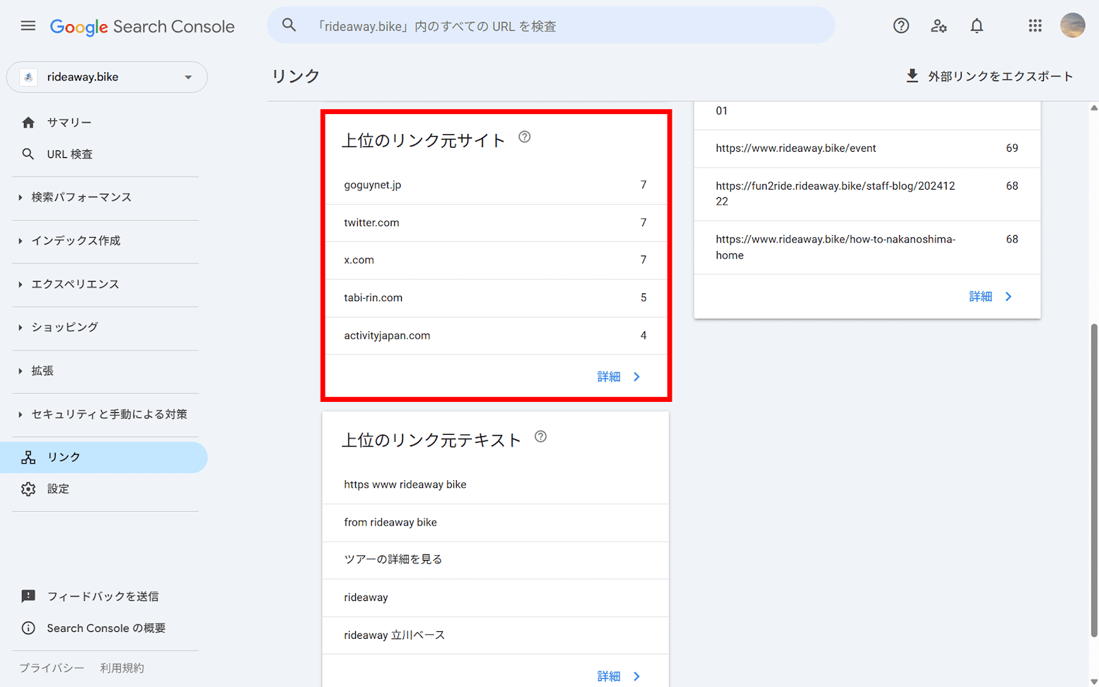Screen dimensions: 1099x687
Task: Open the notifications bell
Action: [x=976, y=25]
